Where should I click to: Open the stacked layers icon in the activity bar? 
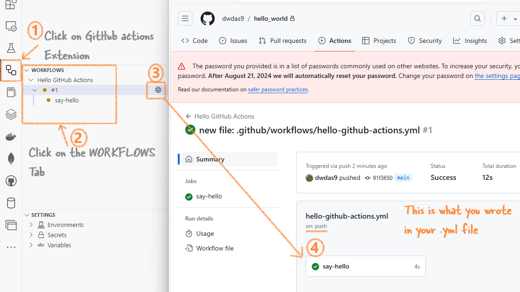(x=11, y=115)
